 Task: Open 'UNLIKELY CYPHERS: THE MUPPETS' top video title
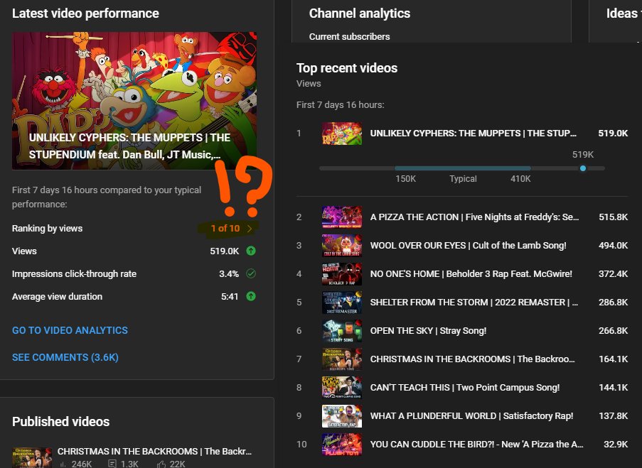(473, 134)
